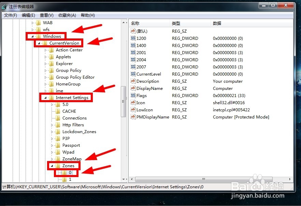Select the Http Filters folder icon
This screenshot has width=301, height=206.
pos(58,125)
